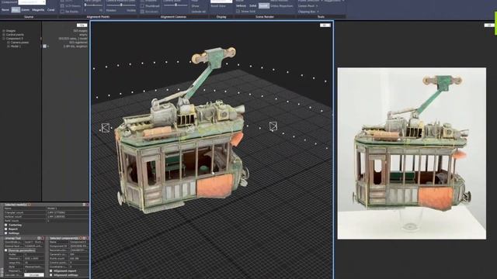Adjust the camera residuals slider in Alignment Points
This screenshot has height=279, width=497.
click(x=121, y=5)
